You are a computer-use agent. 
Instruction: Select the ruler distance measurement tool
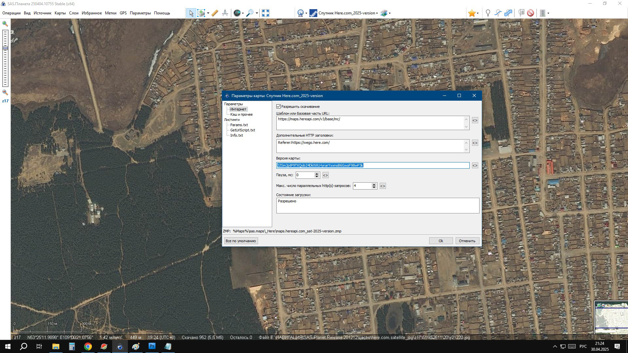point(215,13)
